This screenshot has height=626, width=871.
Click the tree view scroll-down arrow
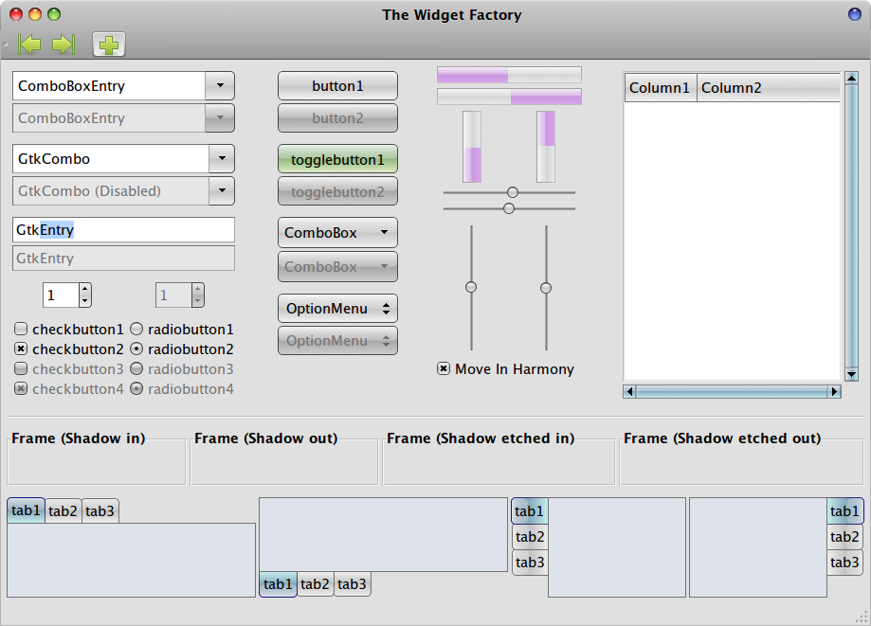[x=851, y=375]
